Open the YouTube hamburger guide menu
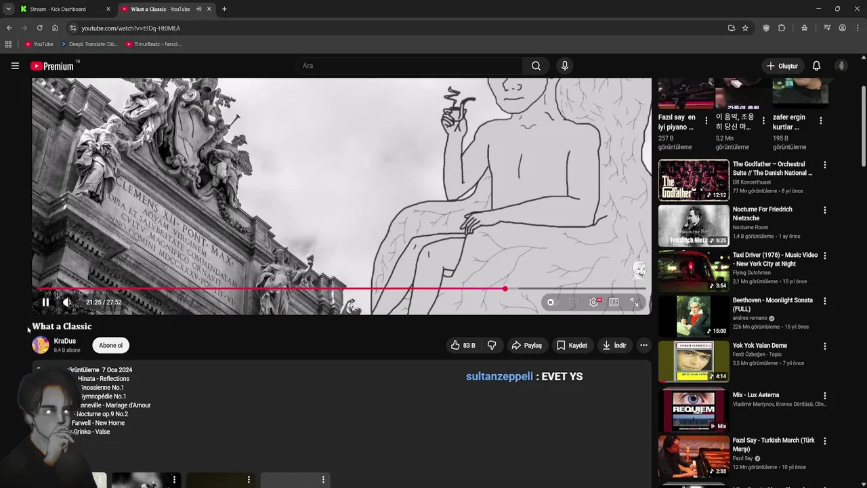This screenshot has width=867, height=488. pos(15,66)
